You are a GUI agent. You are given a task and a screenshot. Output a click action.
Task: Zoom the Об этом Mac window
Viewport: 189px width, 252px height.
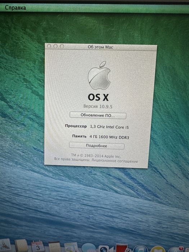62,46
